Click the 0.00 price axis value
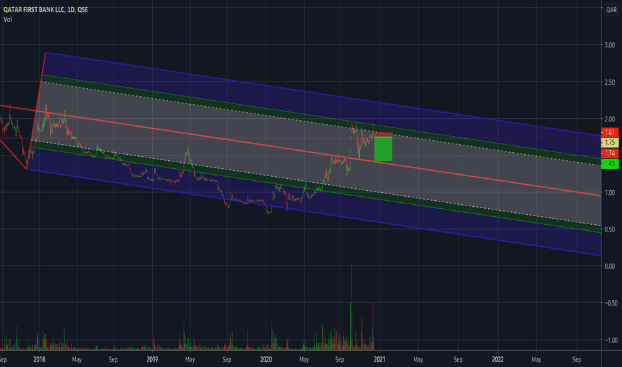 pos(610,266)
